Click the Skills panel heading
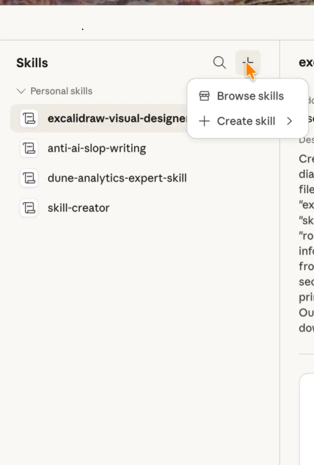314x465 pixels. 32,63
